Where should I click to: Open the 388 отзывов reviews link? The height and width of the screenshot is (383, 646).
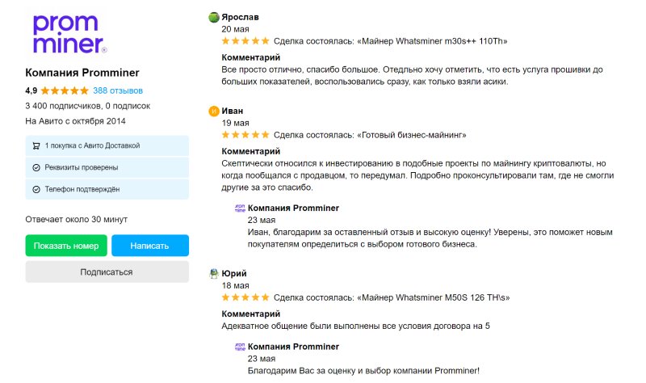[118, 90]
